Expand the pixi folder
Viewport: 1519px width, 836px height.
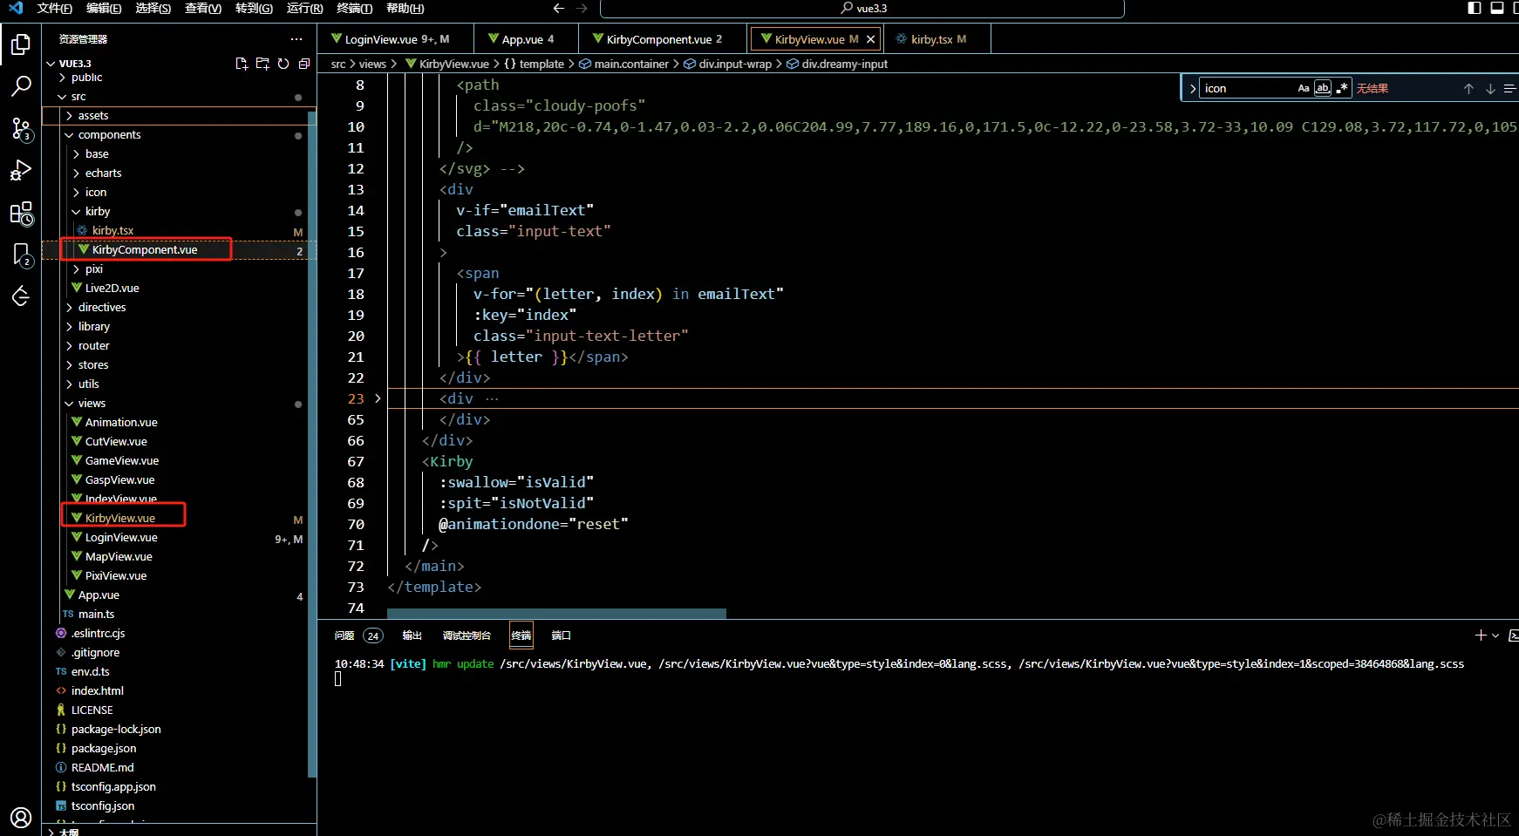[x=76, y=269]
